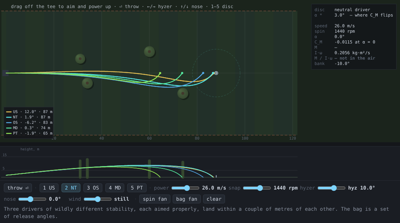Click the 'not in the air' status text
The height and width of the screenshot is (223, 400).
pyautogui.click(x=357, y=58)
